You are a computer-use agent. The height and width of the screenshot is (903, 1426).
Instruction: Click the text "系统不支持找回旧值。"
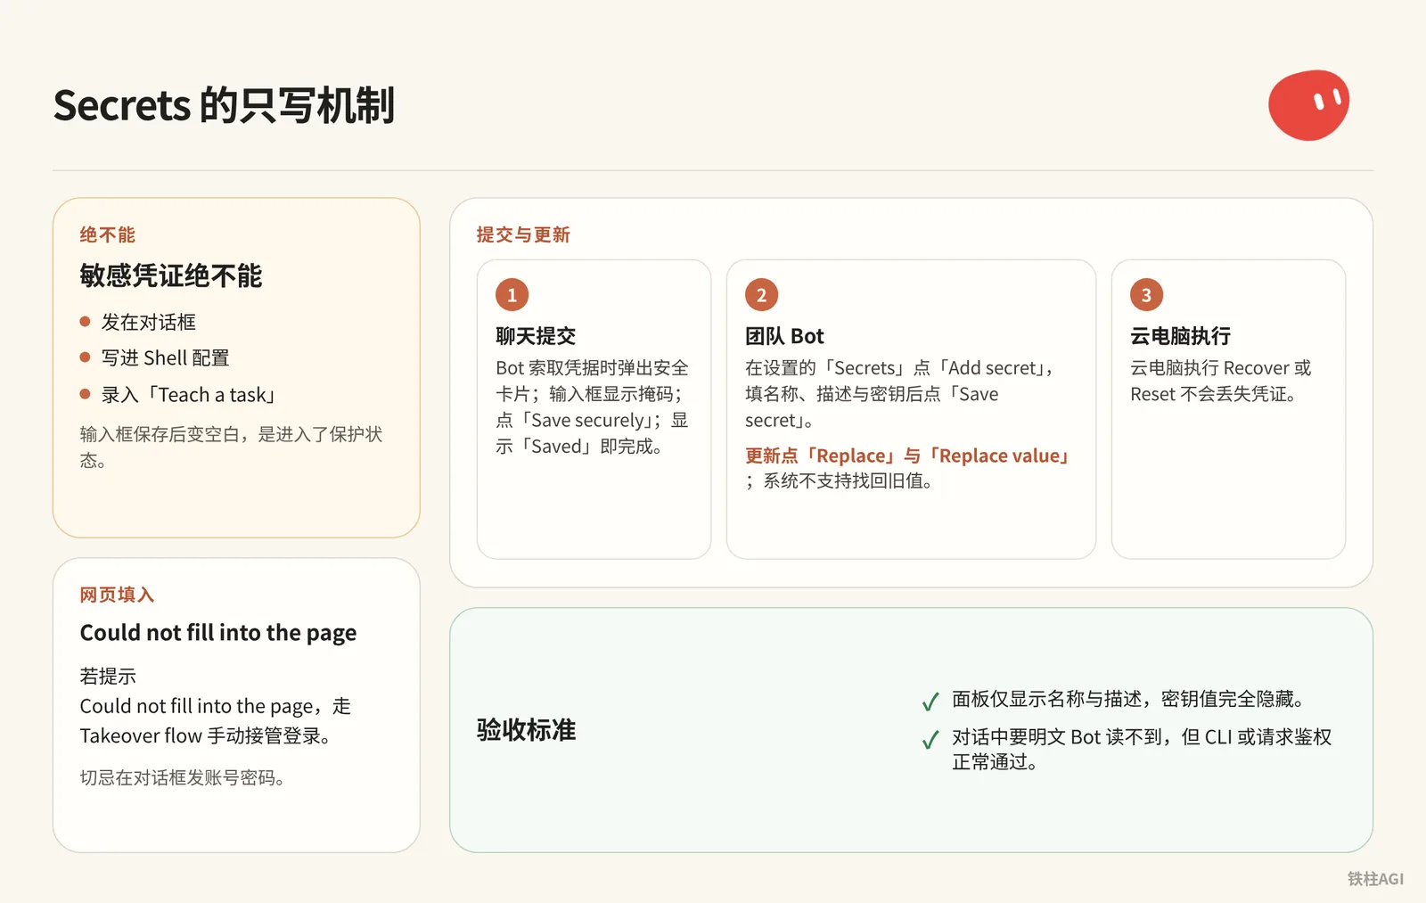click(849, 481)
